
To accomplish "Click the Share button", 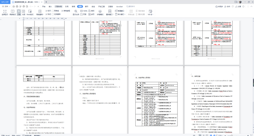I will coord(238,6).
